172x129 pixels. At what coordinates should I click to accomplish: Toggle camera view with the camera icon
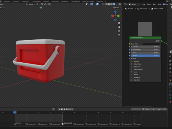click(x=119, y=31)
